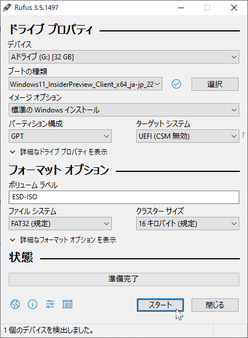The height and width of the screenshot is (338, 248).
Task: Close the Rufus window with X
Action: point(234,8)
